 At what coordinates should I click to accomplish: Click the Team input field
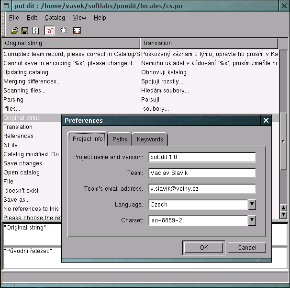pos(202,173)
